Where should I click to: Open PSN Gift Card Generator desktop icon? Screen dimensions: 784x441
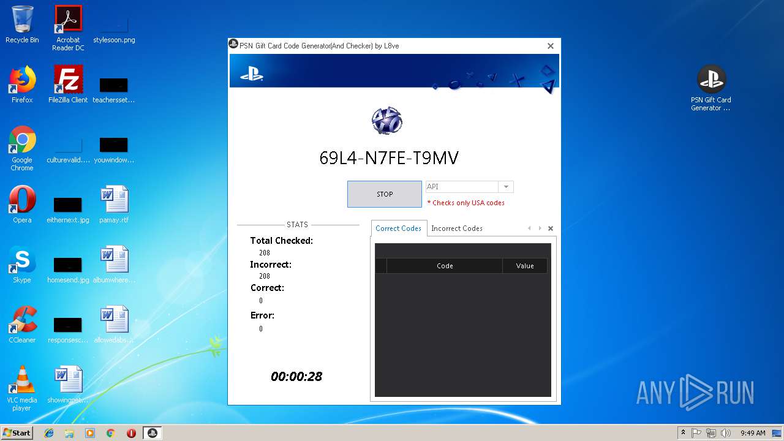[711, 88]
